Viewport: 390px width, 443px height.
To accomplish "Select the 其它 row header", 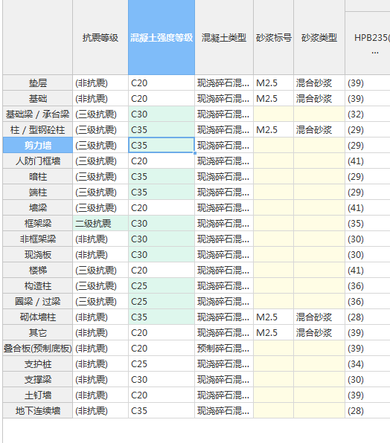I will (x=38, y=332).
